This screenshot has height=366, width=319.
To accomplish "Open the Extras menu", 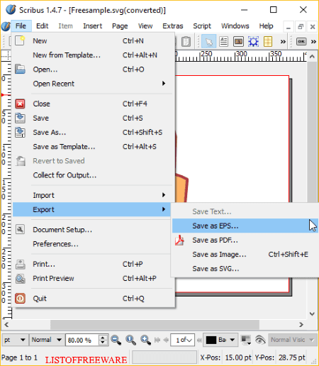I will click(x=173, y=26).
